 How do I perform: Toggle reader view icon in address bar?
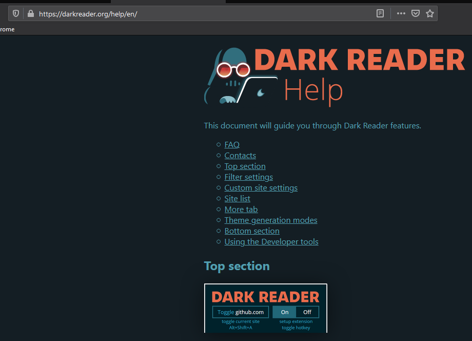(380, 14)
